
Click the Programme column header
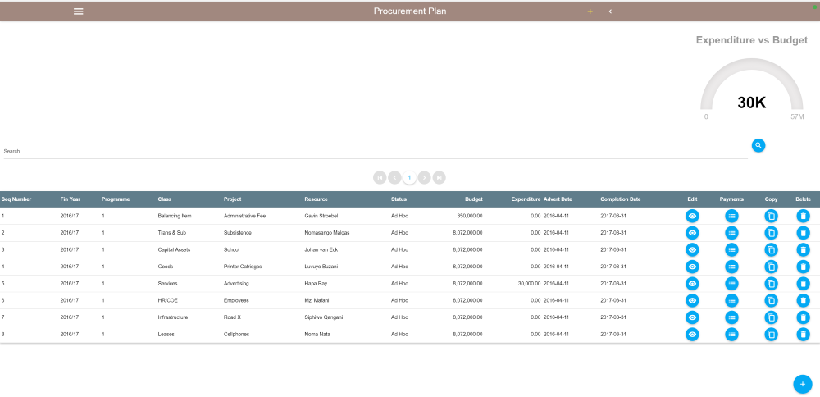click(116, 199)
